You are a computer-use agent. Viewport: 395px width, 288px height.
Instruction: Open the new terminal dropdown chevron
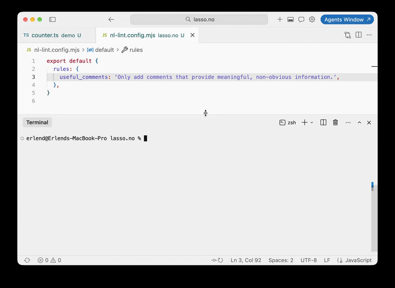point(311,122)
